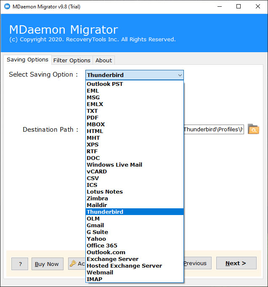
Task: Choose Lotus Notes entry
Action: [x=135, y=191]
